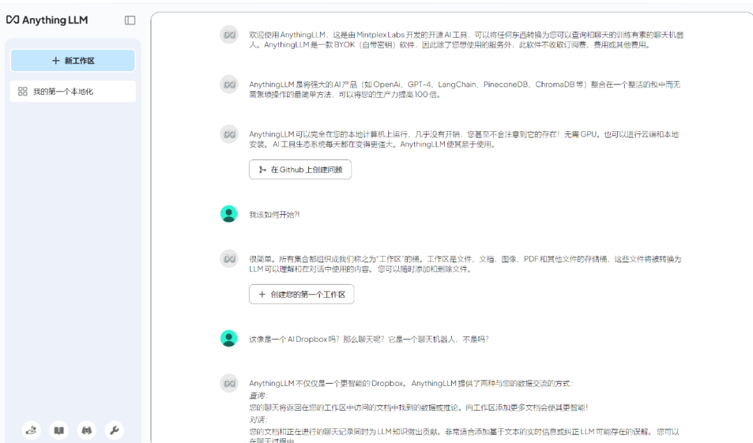Image resolution: width=753 pixels, height=443 pixels.
Task: Click the grid icon beside 我的第一个本地化
Action: pos(22,91)
